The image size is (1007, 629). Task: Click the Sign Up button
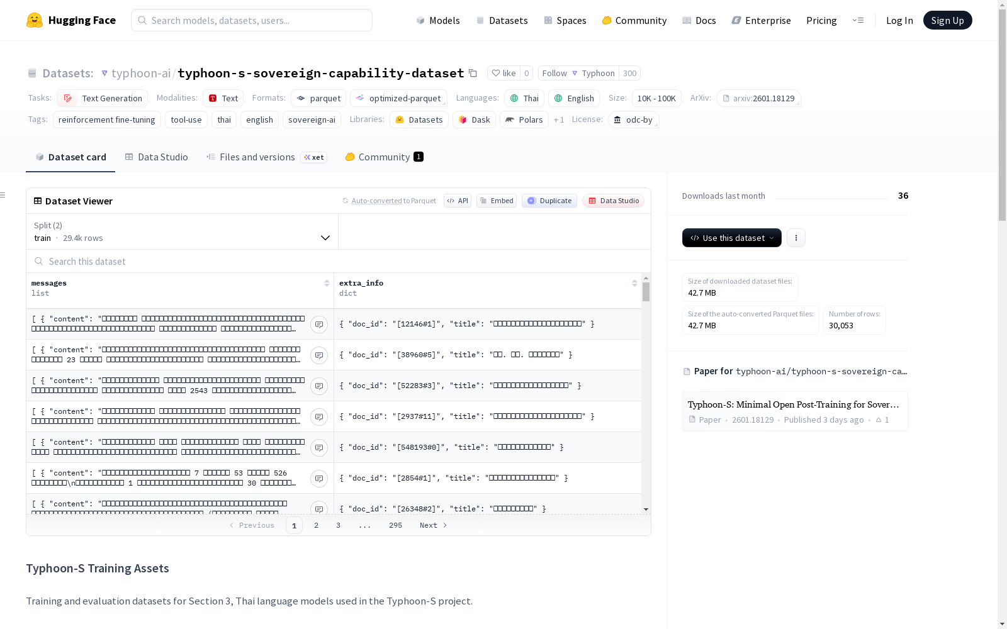pyautogui.click(x=947, y=20)
